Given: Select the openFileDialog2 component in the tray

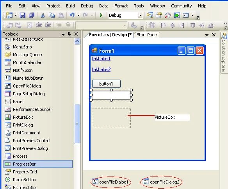Looking at the screenshot, I should [x=161, y=182].
